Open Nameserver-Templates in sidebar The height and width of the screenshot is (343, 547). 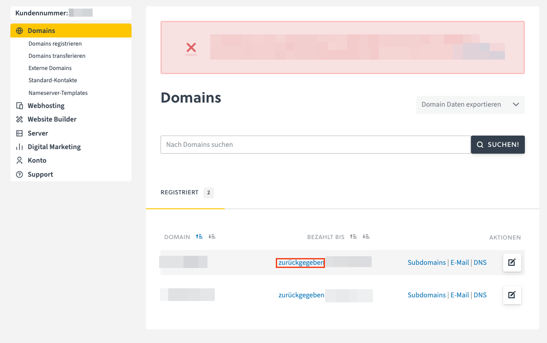[x=58, y=93]
